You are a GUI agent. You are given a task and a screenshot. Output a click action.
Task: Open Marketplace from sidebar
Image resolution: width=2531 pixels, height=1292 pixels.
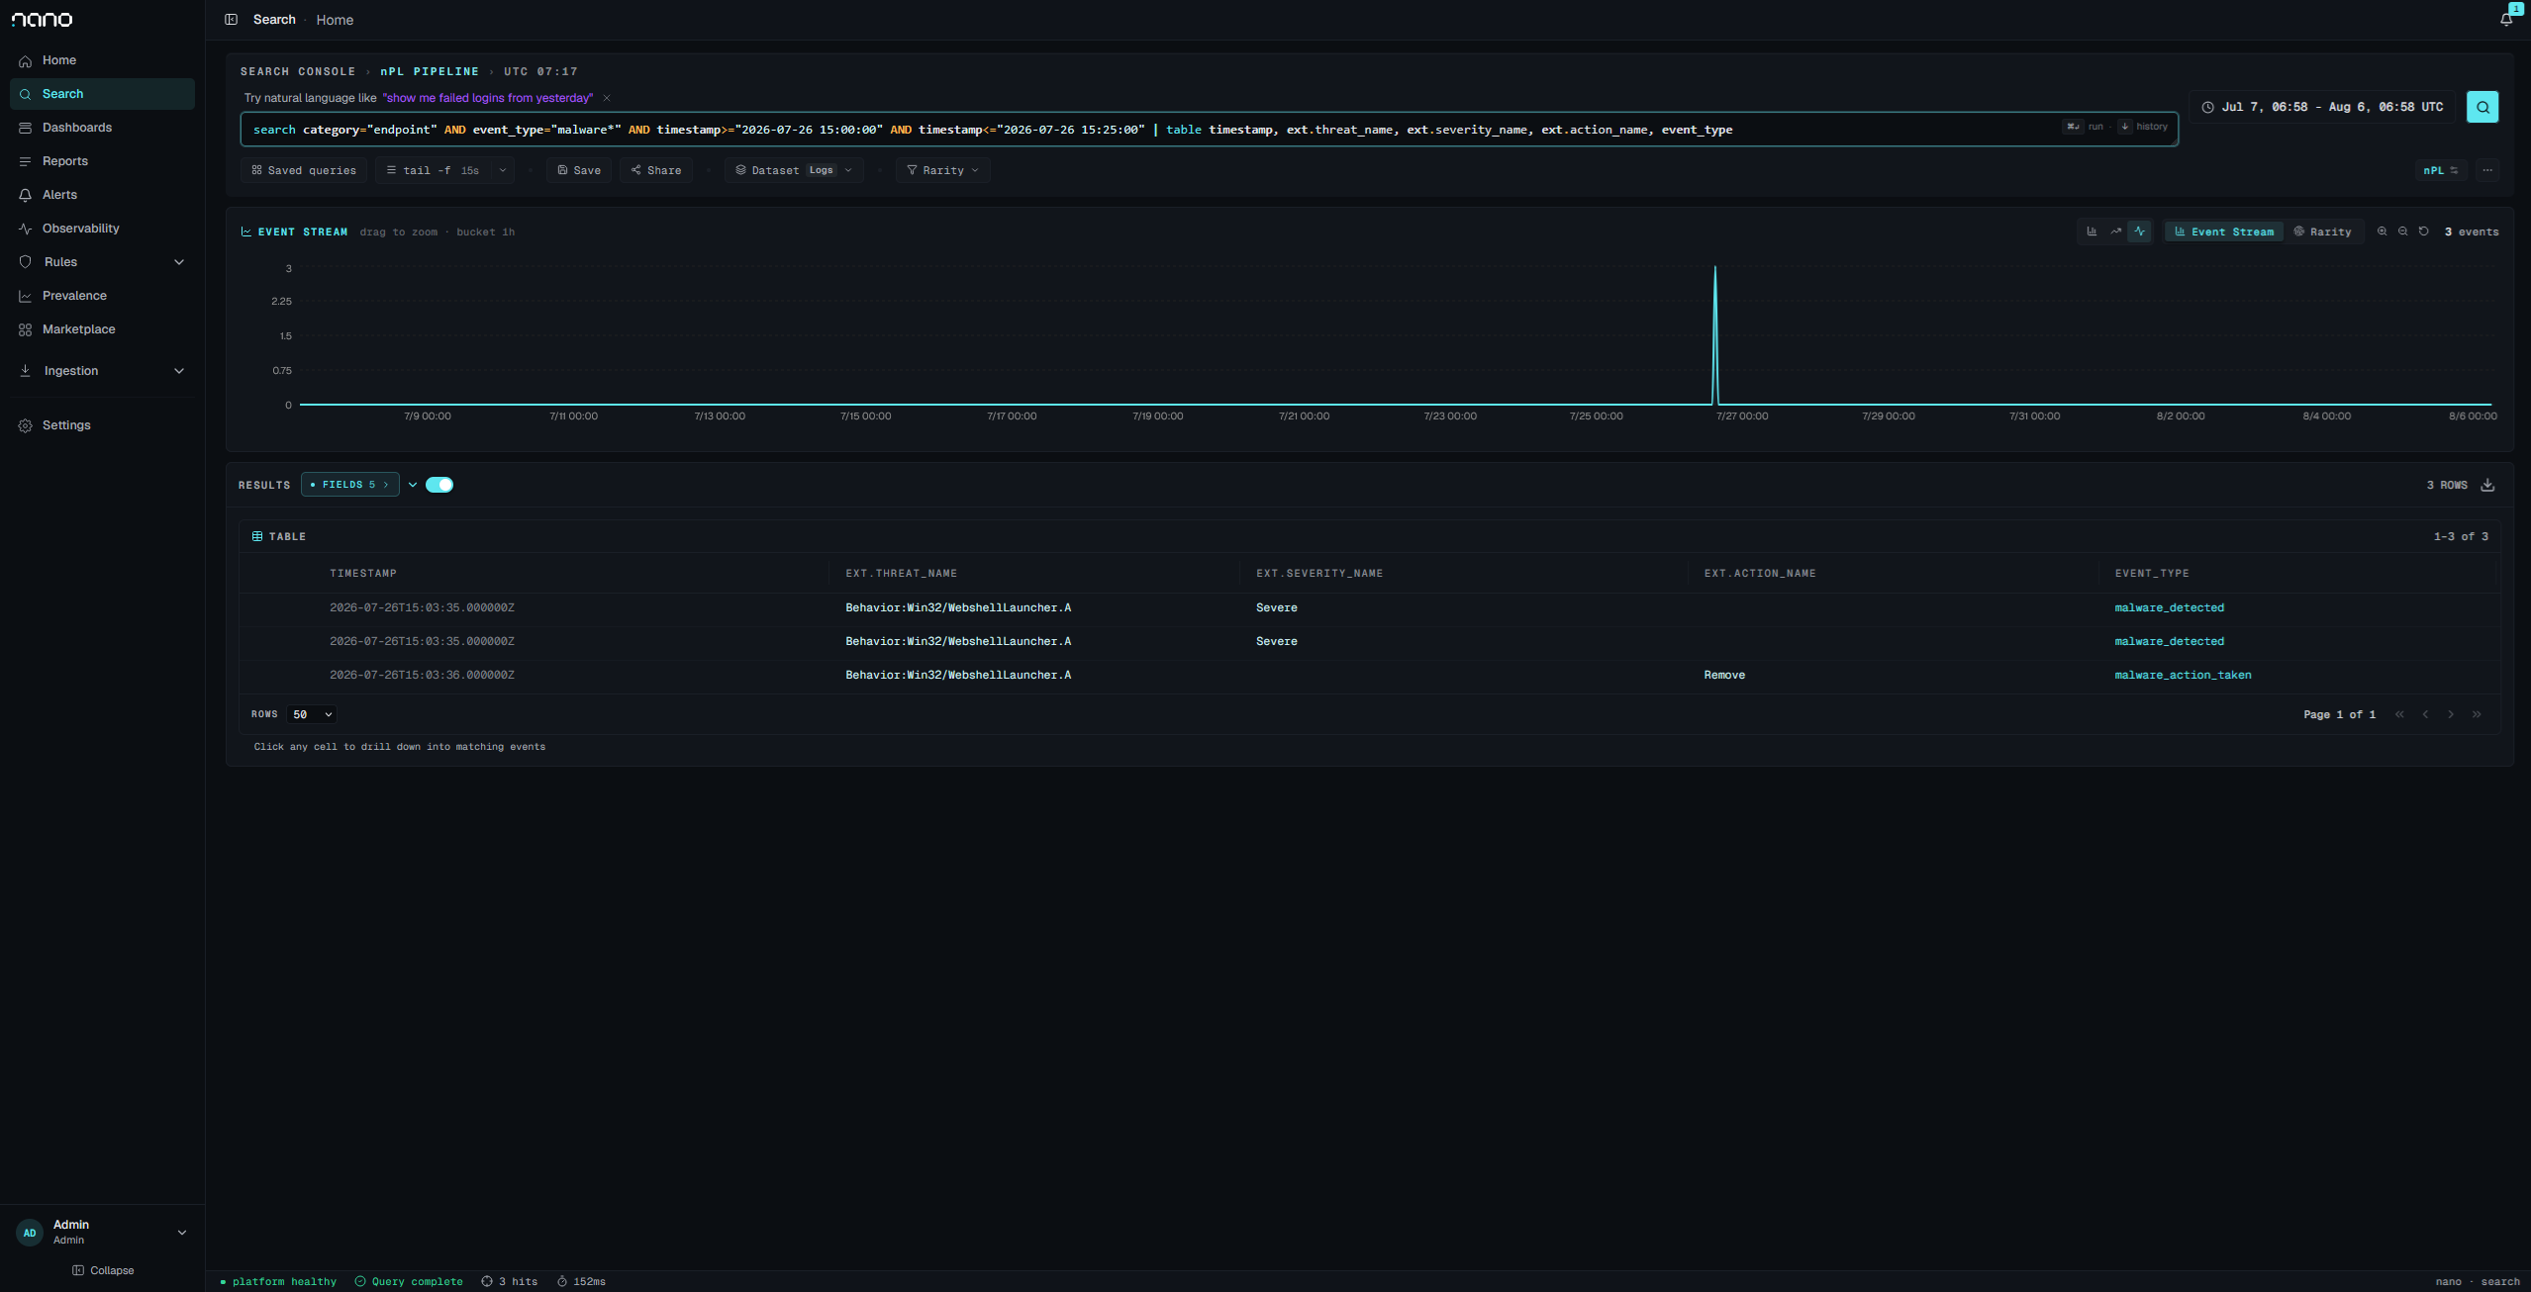[102, 329]
